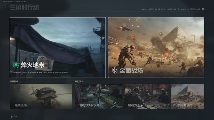Click the 选择 button at the bottom left
The image size is (214, 120).
(x=14, y=117)
